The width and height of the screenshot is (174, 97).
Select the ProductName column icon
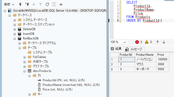[x=39, y=85]
